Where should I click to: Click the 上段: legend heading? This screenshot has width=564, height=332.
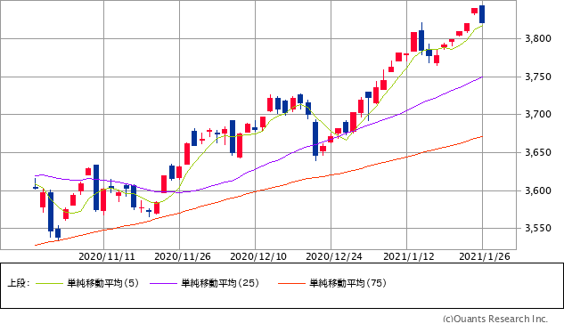tap(19, 283)
